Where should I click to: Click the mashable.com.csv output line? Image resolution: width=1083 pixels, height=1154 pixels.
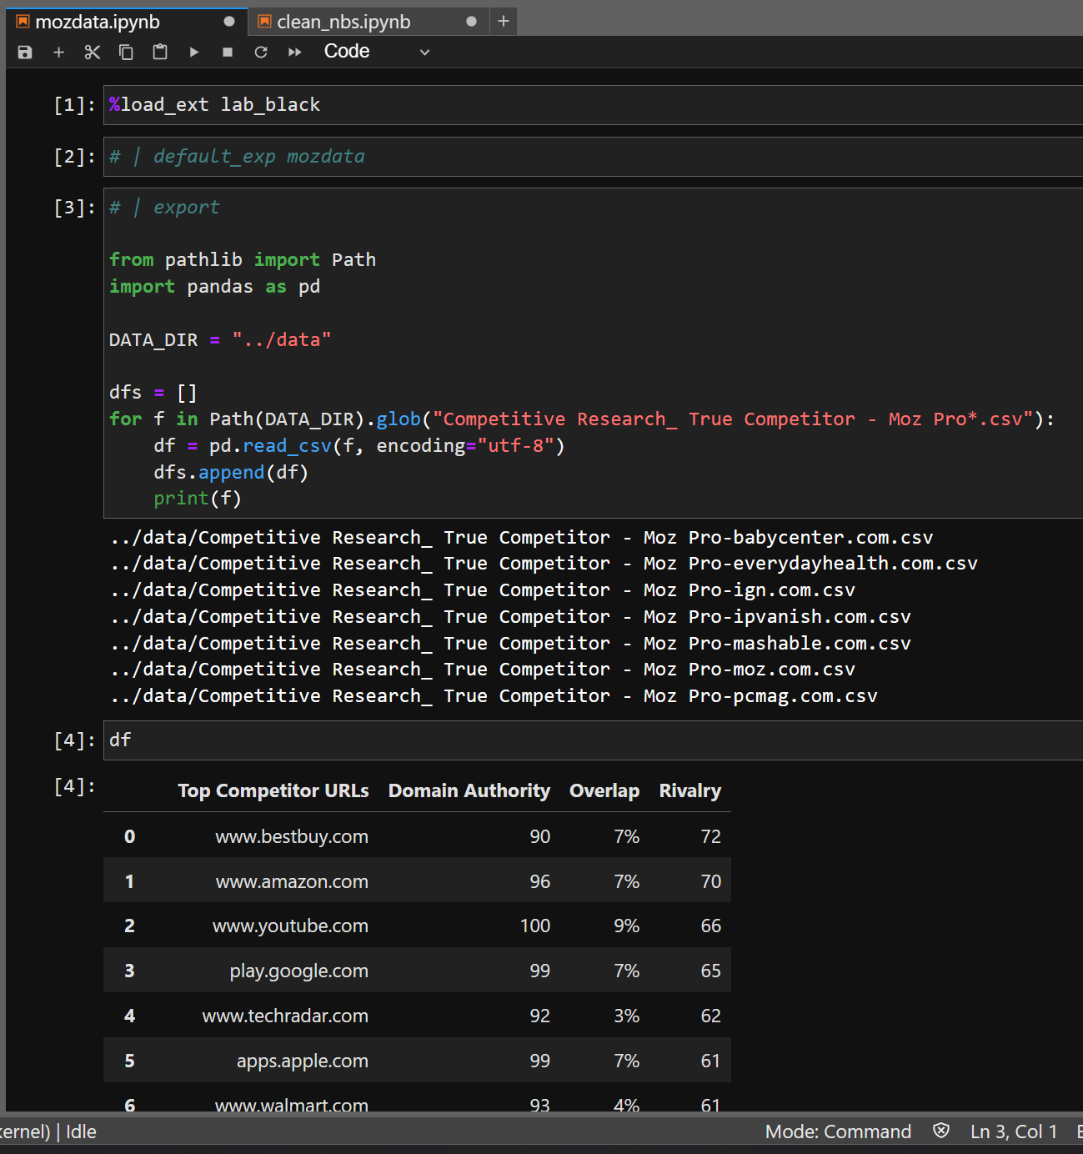click(510, 644)
